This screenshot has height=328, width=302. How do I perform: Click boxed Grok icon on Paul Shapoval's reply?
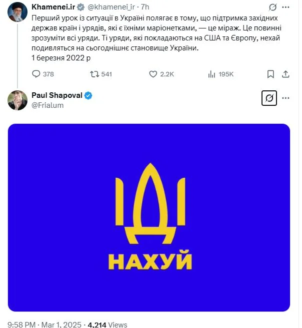[269, 98]
